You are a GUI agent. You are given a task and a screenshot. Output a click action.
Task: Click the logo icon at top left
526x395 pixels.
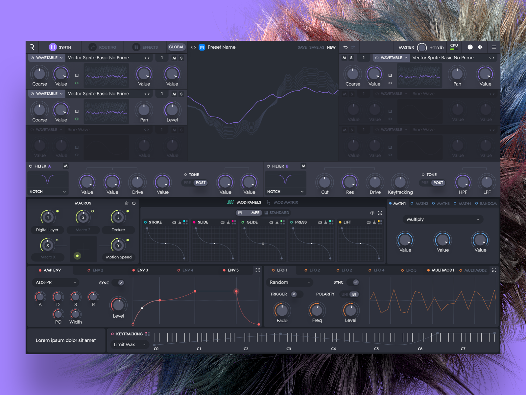point(32,47)
